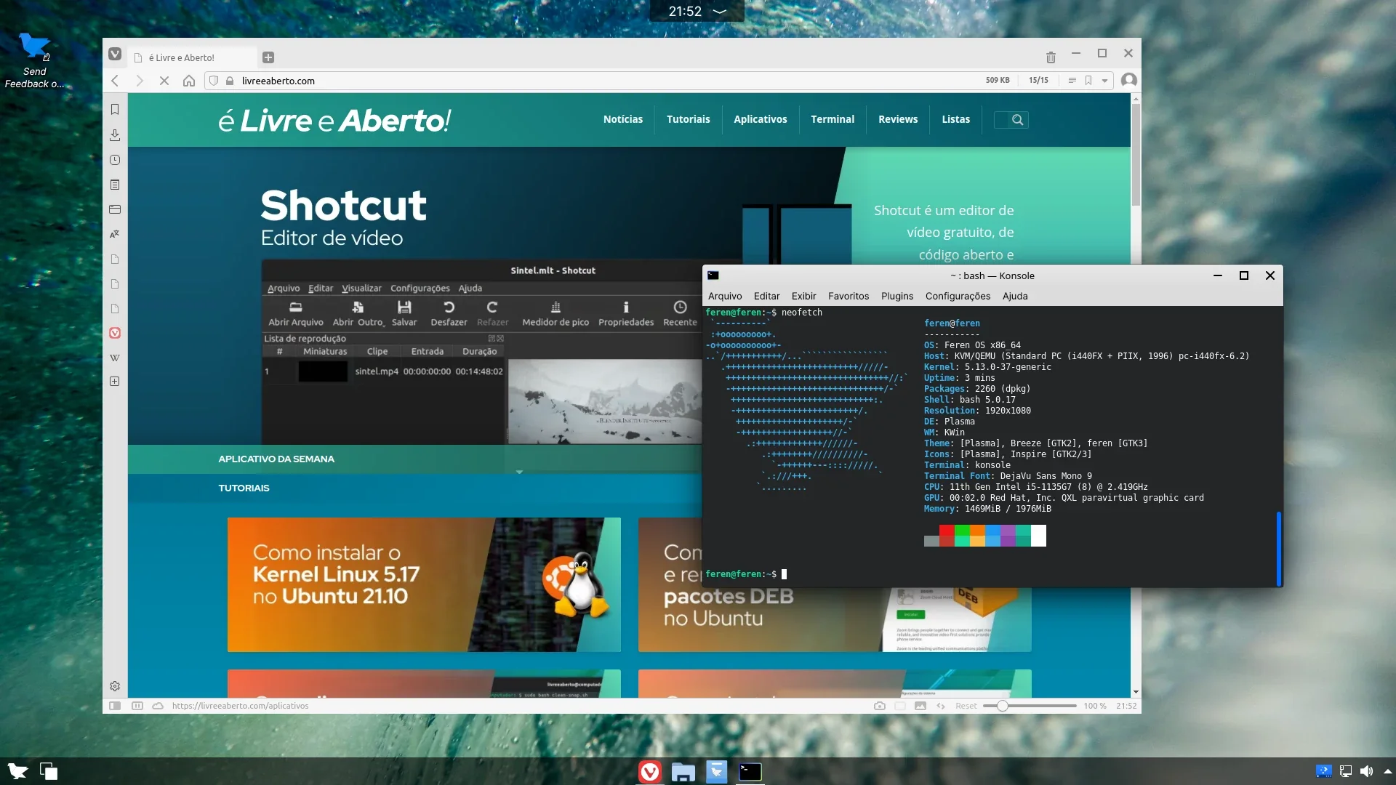This screenshot has width=1396, height=785.
Task: Open the Notícias site menu
Action: tap(623, 119)
